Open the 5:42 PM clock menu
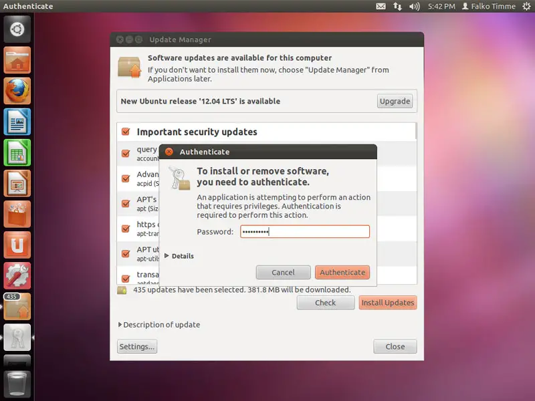 click(x=441, y=6)
